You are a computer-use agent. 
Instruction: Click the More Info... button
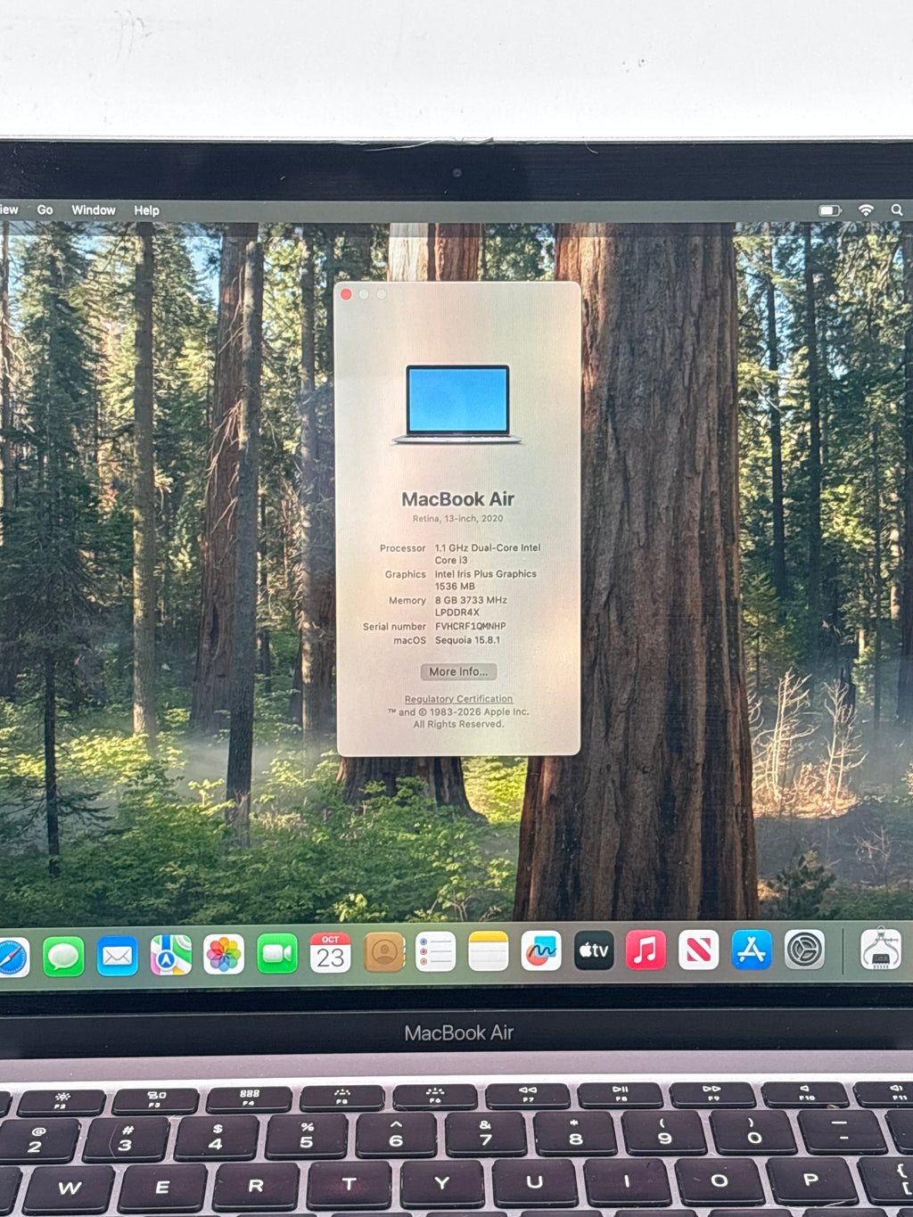pyautogui.click(x=458, y=671)
